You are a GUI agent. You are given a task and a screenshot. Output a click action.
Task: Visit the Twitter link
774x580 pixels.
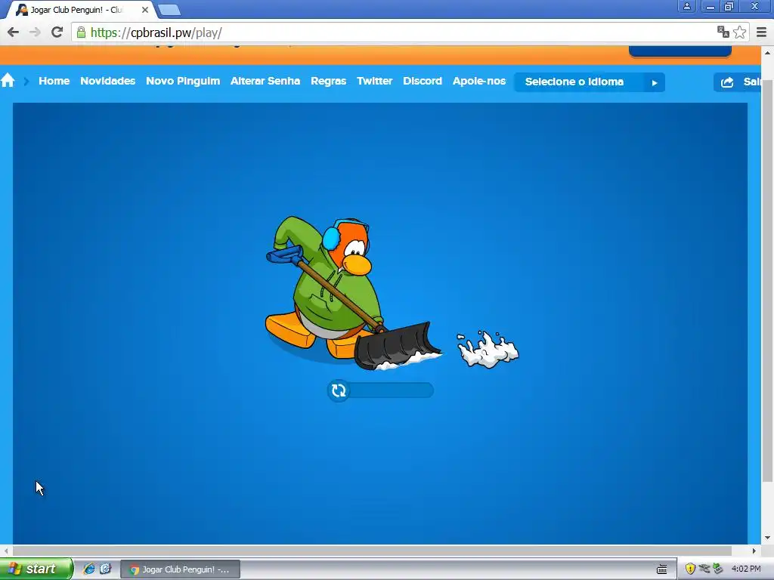point(375,81)
